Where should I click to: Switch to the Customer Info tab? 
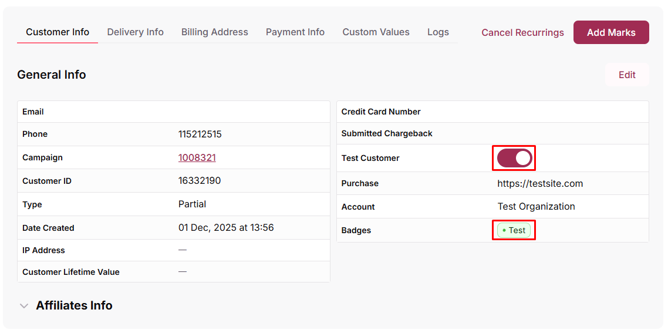pos(58,32)
